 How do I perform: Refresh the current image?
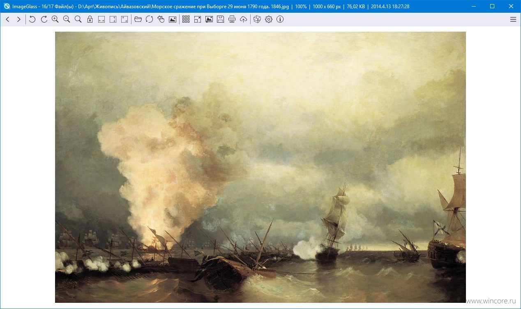pyautogui.click(x=150, y=19)
